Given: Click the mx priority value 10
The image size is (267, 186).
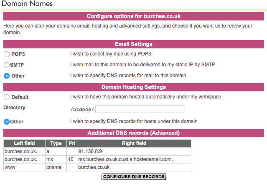Looking at the screenshot, I should point(71,159).
